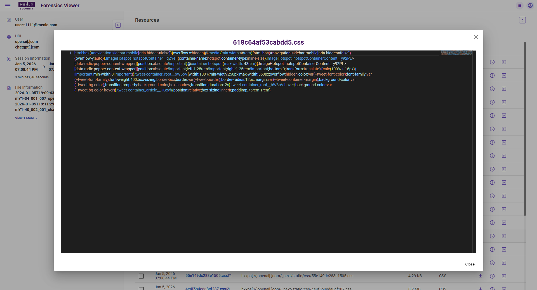Click the File Information document icon
Viewport: 537px width, 290px height.
point(9,88)
